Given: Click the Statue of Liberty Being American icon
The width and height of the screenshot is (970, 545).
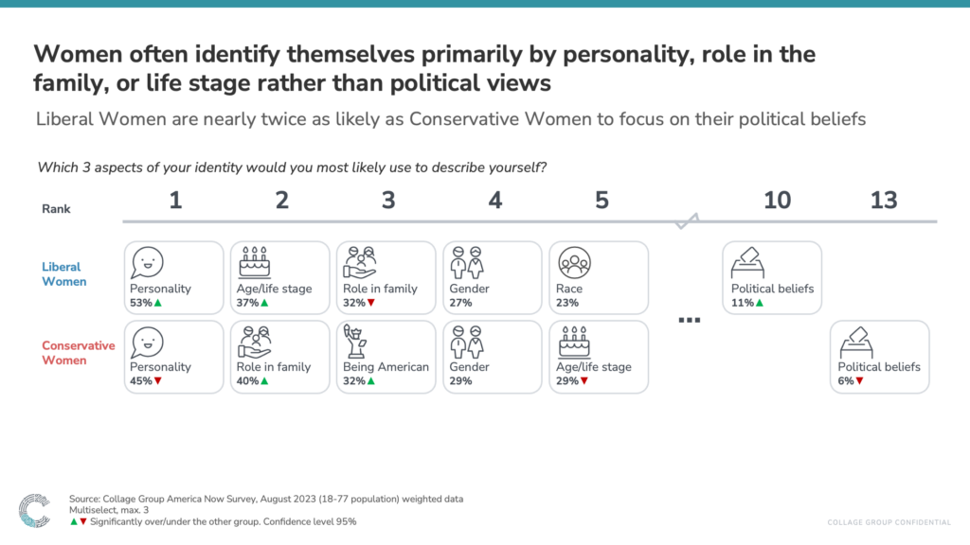Looking at the screenshot, I should 355,342.
